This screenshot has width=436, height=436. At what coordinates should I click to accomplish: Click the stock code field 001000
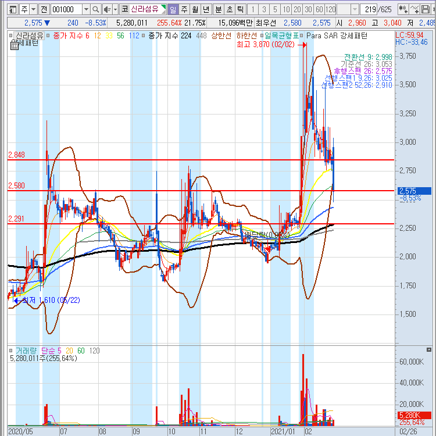(x=66, y=10)
